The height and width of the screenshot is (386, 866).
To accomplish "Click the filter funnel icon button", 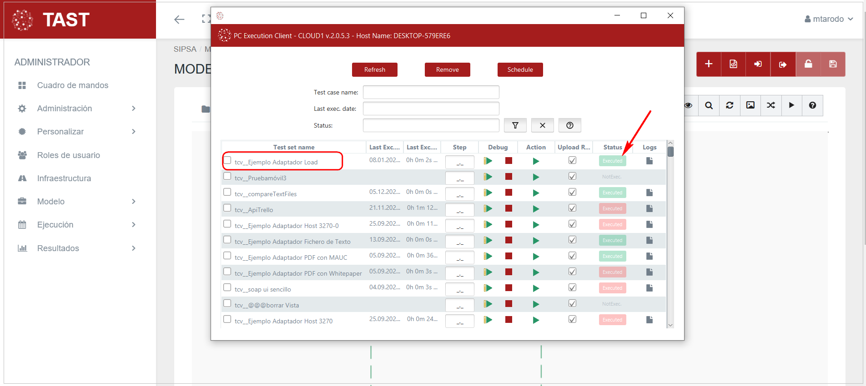I will point(515,125).
